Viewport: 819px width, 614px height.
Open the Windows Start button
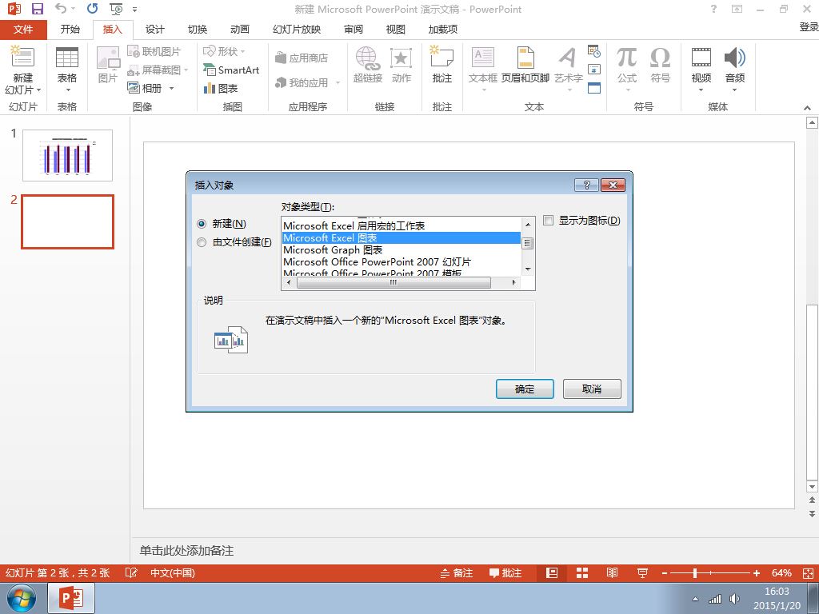pos(21,598)
